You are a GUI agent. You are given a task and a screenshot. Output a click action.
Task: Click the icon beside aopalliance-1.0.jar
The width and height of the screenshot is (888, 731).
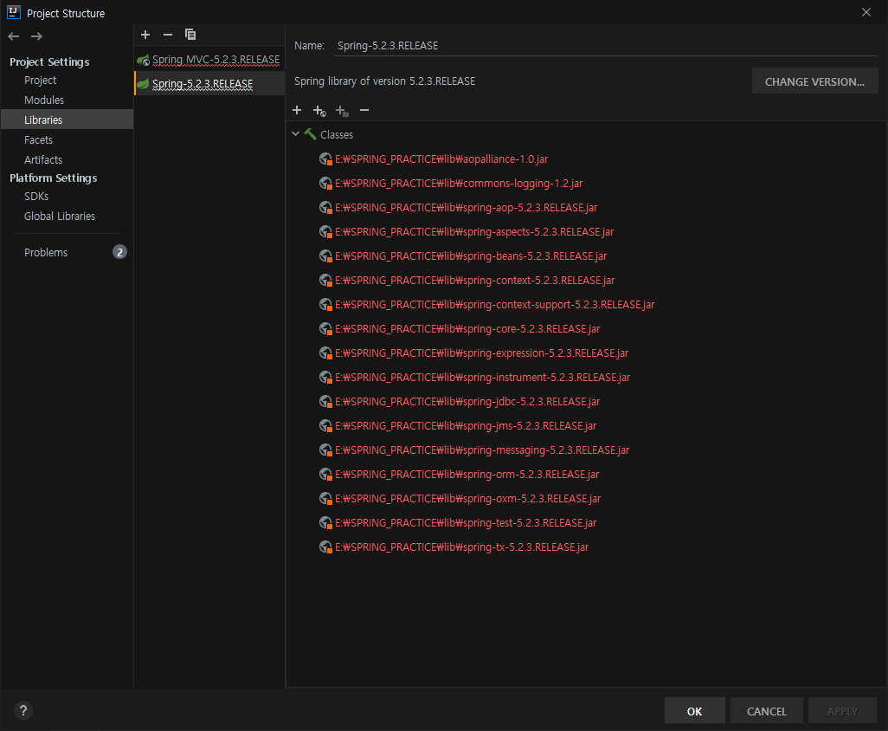[325, 159]
